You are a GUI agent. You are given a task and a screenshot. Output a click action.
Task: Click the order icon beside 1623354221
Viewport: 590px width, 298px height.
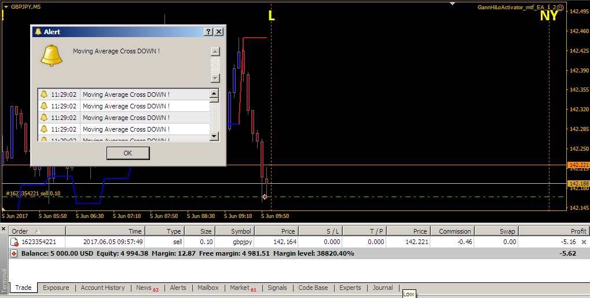tap(14, 242)
